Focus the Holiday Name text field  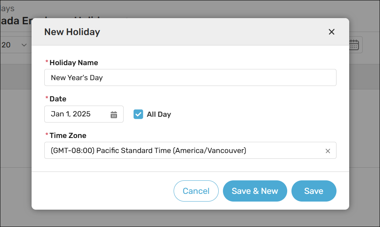click(190, 77)
